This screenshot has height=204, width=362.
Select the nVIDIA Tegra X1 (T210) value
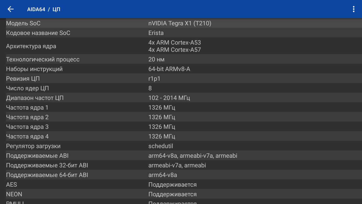[180, 23]
